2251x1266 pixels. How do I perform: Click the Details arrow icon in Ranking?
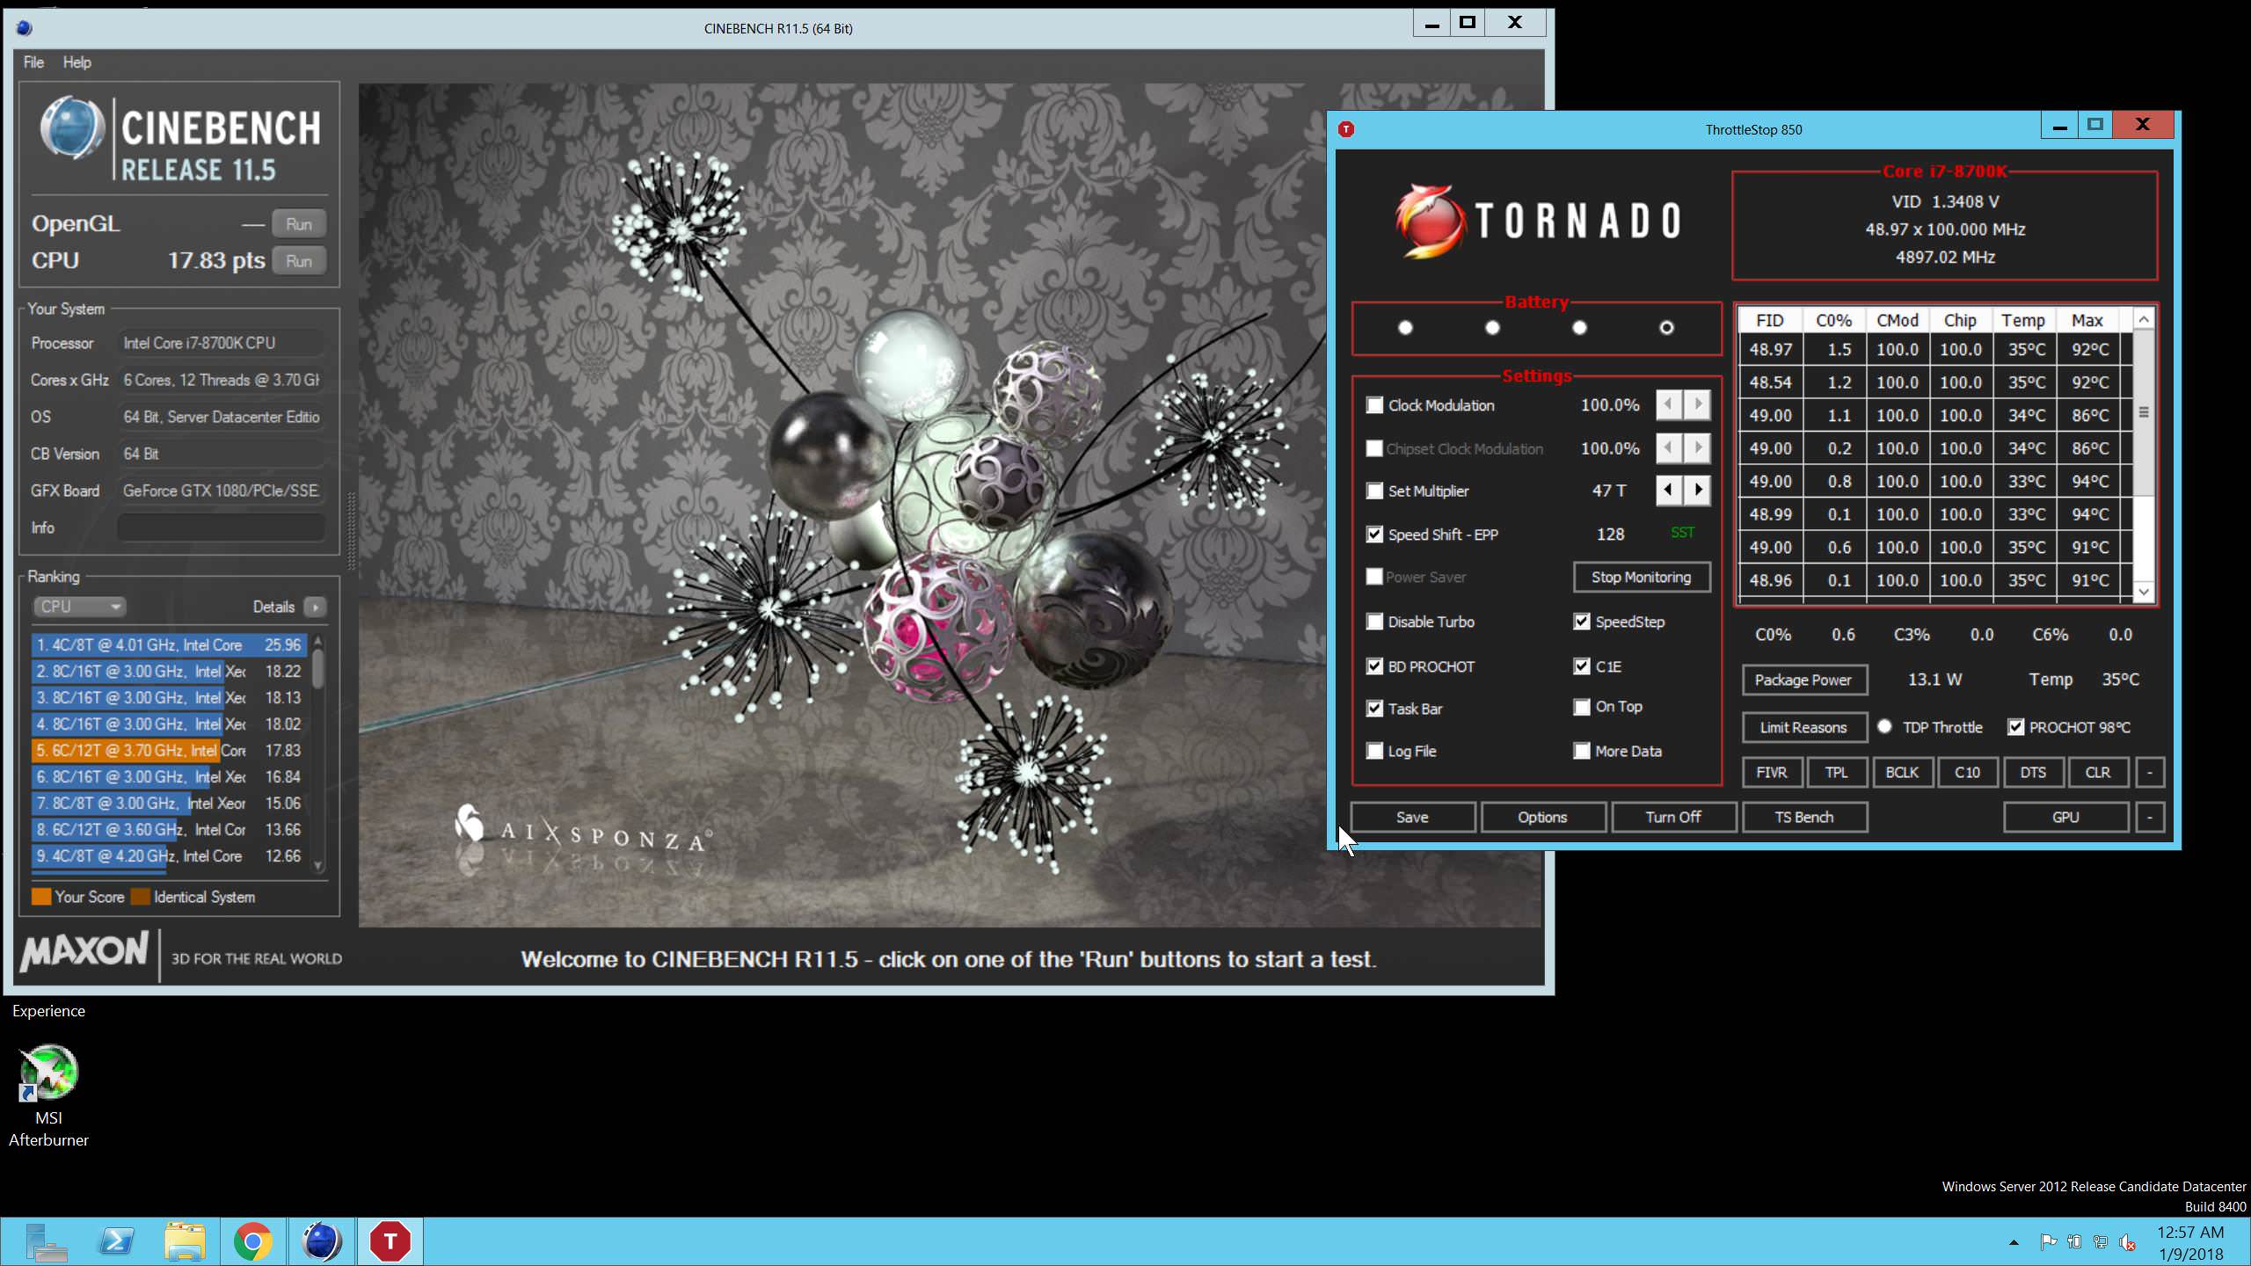(x=315, y=607)
